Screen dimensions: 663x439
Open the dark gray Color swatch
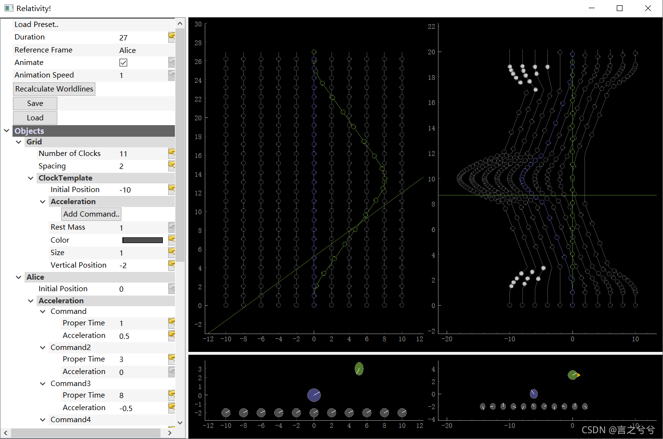point(143,240)
